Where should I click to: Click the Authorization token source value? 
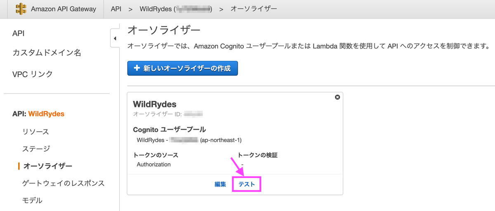[x=153, y=164]
